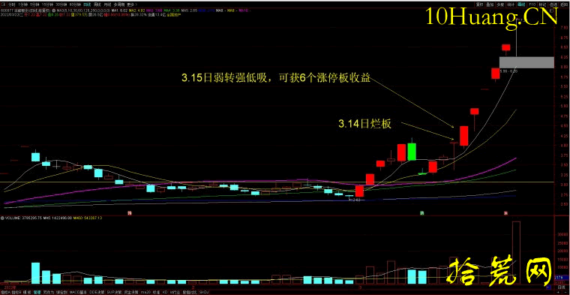This screenshot has height=295, width=570.
Task: Select the highlighted 管理 tab at bottom
Action: 37,292
